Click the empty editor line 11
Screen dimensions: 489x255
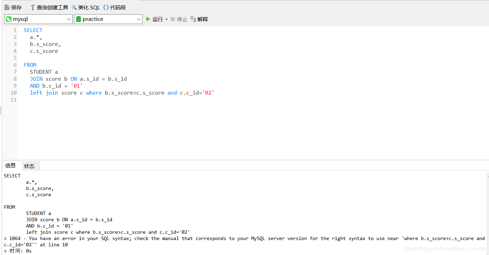point(253,100)
